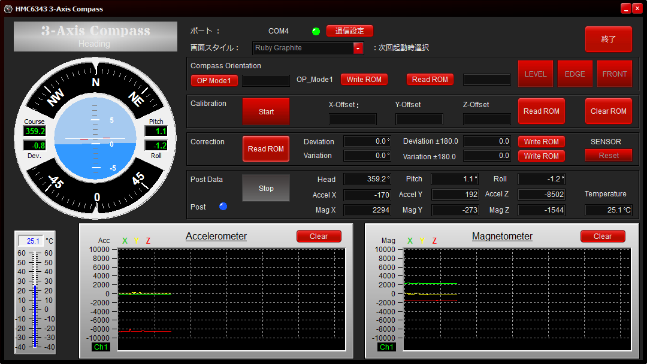Click Read ROM in Calibration section
This screenshot has height=364, width=647.
tap(542, 111)
